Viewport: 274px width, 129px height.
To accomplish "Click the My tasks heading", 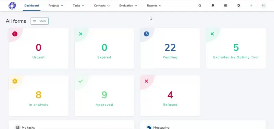I will [28, 127].
